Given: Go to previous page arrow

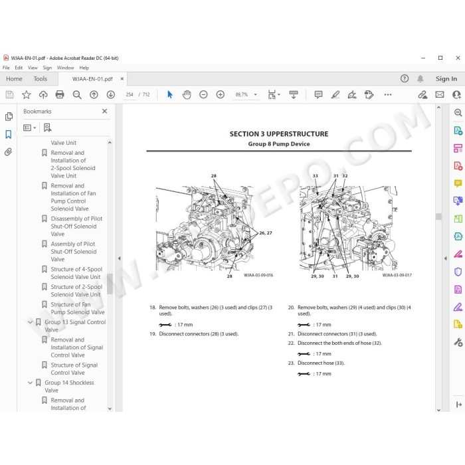Looking at the screenshot, I should coord(94,94).
